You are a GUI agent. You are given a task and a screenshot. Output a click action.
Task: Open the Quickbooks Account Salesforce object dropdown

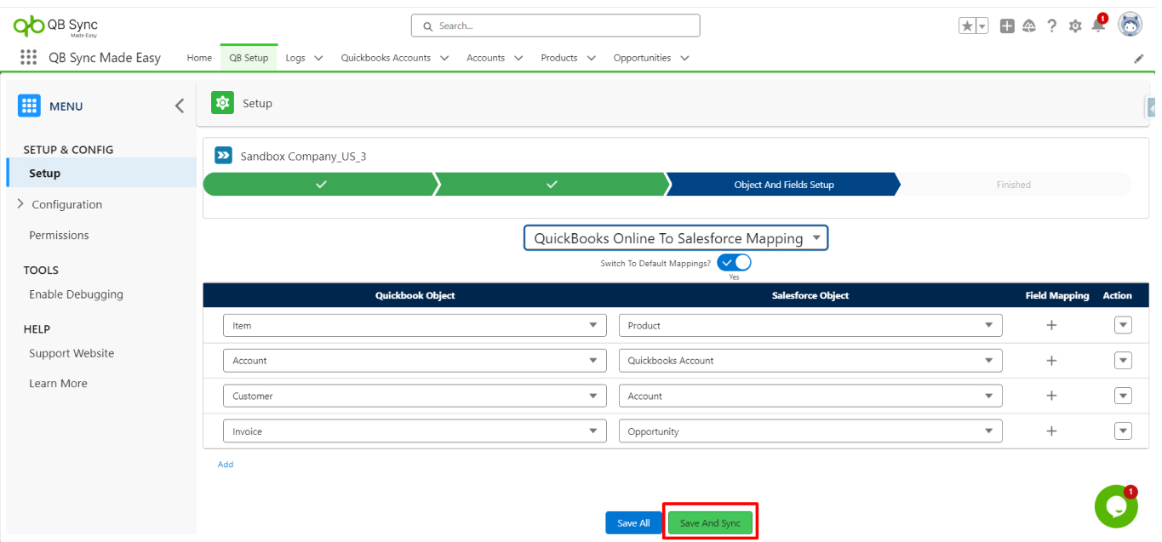point(810,361)
